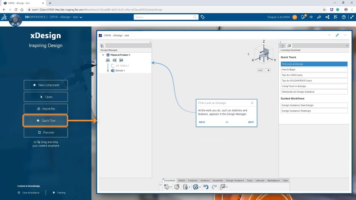Open Introduction to Design Guidance tour
This screenshot has height=200, width=356.
[x=314, y=92]
